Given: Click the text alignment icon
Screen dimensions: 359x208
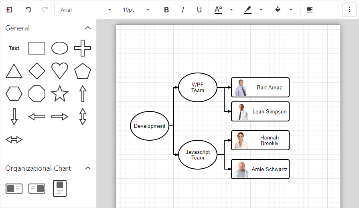Looking at the screenshot, I should 310,10.
